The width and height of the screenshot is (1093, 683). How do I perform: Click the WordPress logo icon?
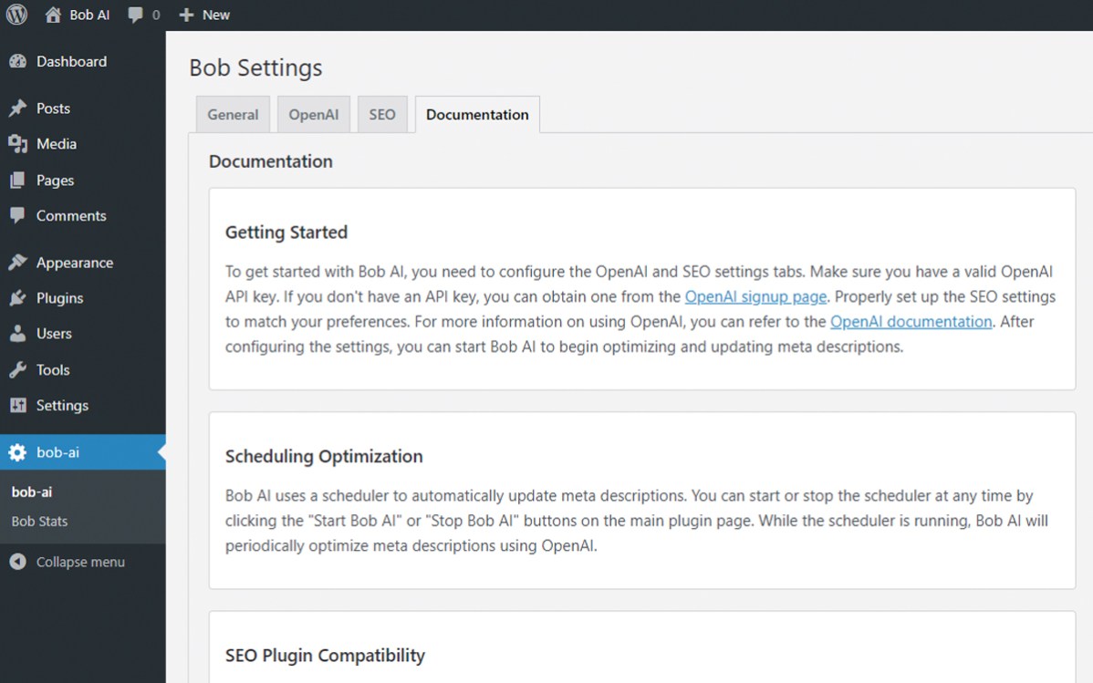17,15
